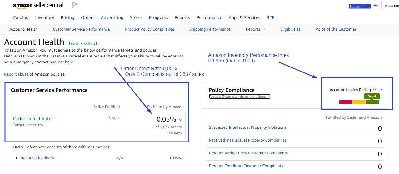Screen dimensions: 399x174
Task: Open the Pricing menu
Action: click(67, 17)
